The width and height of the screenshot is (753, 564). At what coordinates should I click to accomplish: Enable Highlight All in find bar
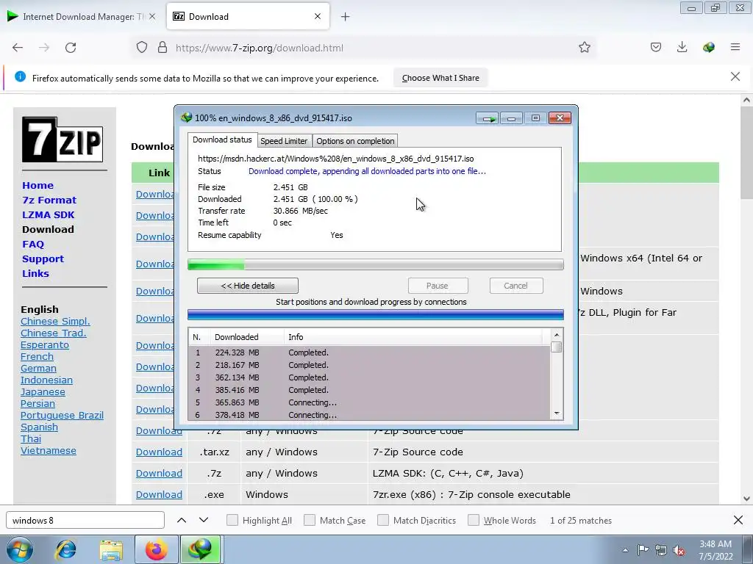(232, 520)
